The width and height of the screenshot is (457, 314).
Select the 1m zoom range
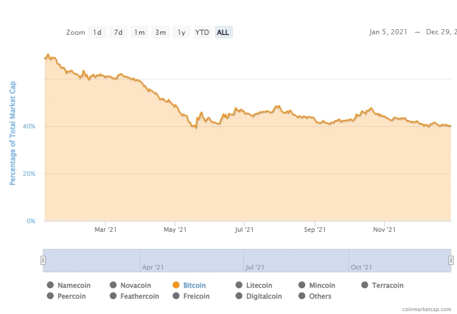(139, 33)
